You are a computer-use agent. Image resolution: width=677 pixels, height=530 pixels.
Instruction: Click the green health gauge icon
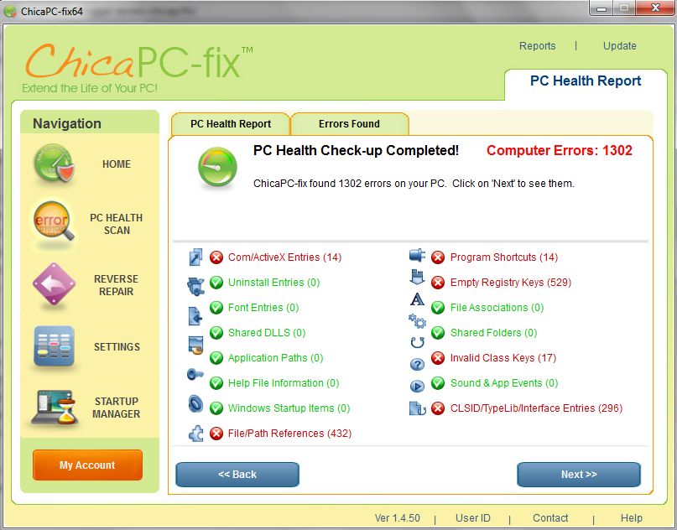(x=217, y=167)
